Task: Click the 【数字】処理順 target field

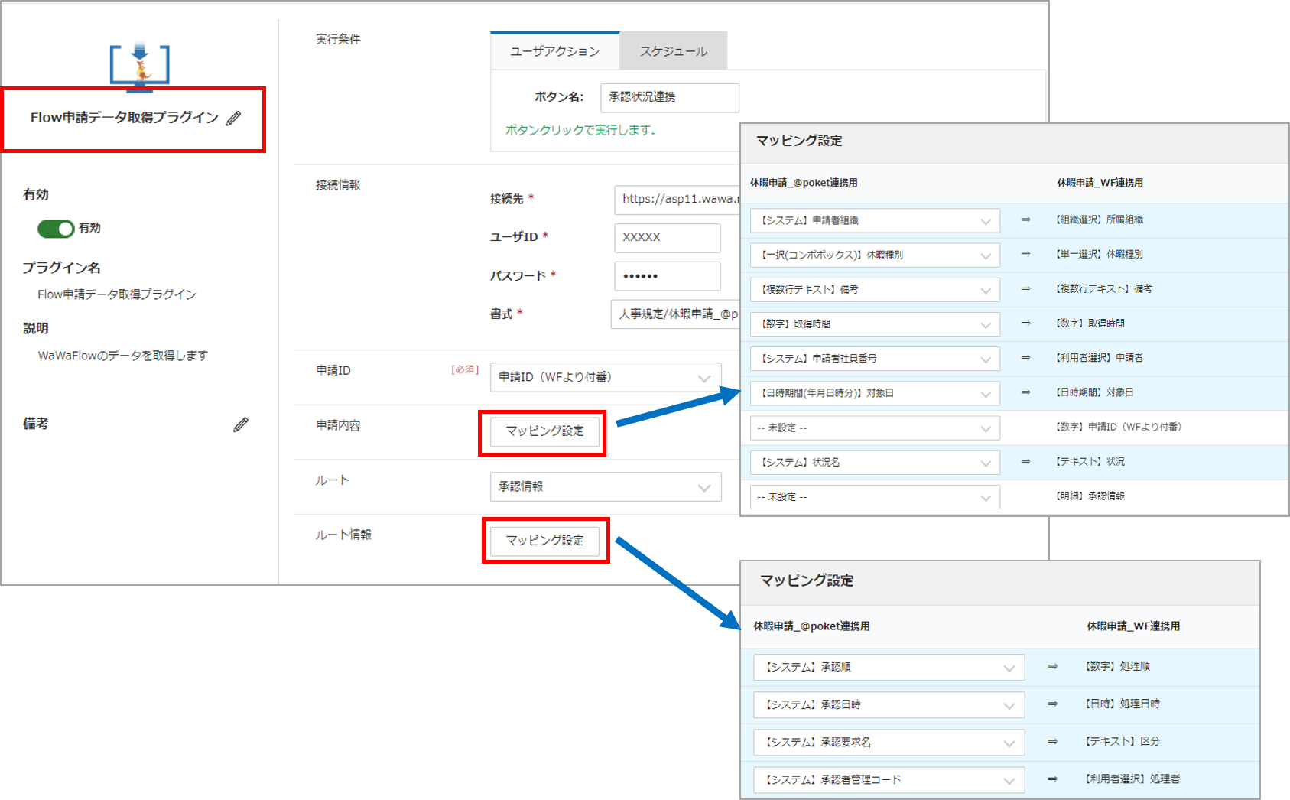Action: (1117, 666)
